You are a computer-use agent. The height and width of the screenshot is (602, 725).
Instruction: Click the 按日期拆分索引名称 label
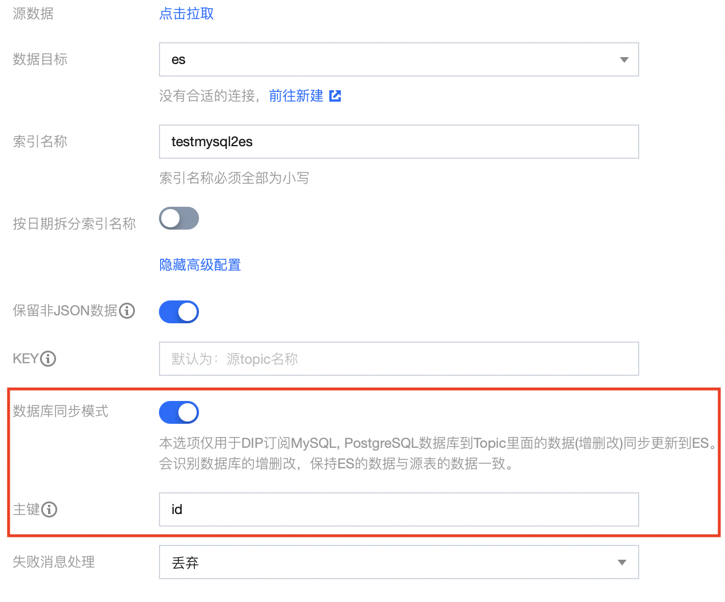tap(74, 224)
